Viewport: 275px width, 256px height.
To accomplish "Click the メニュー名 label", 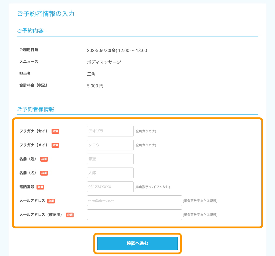I will pos(29,62).
